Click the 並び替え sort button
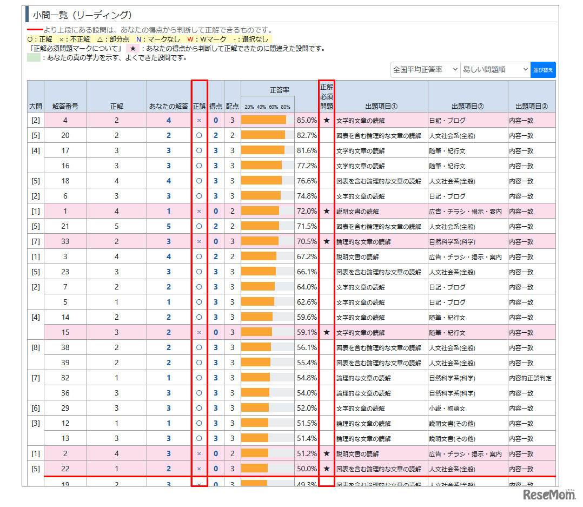The width and height of the screenshot is (583, 507). (543, 69)
